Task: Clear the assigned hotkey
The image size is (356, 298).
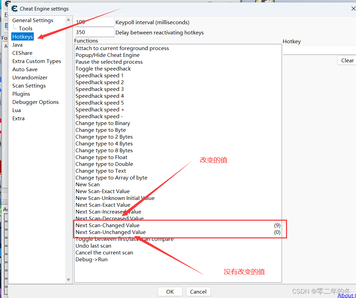Action: click(x=347, y=61)
